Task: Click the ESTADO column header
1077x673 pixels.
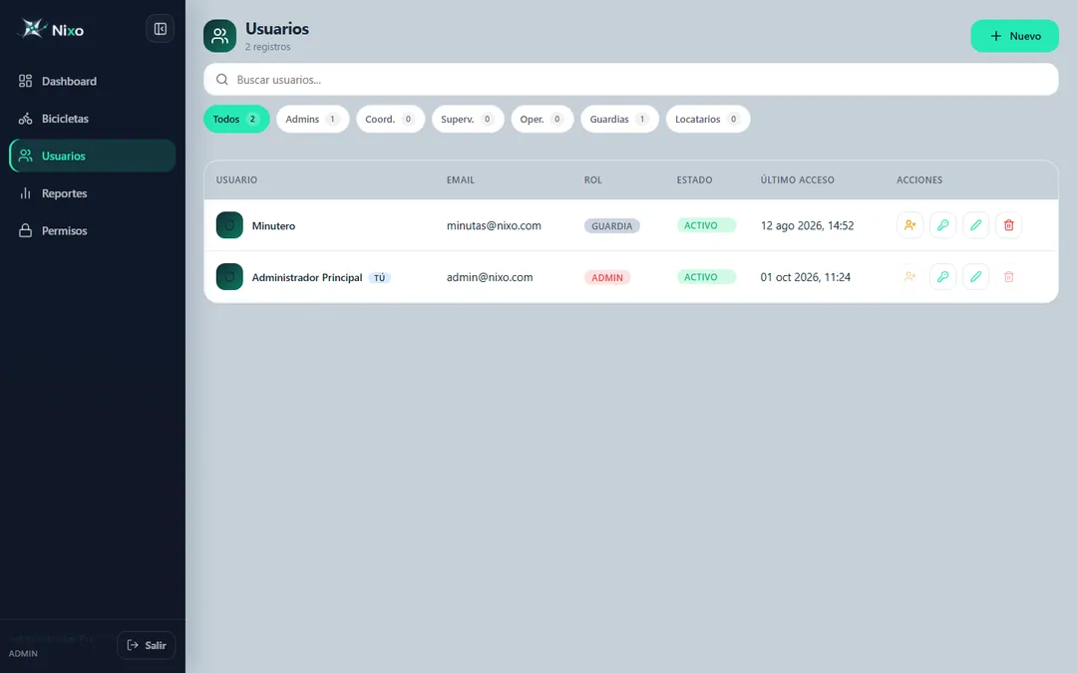Action: pyautogui.click(x=694, y=179)
